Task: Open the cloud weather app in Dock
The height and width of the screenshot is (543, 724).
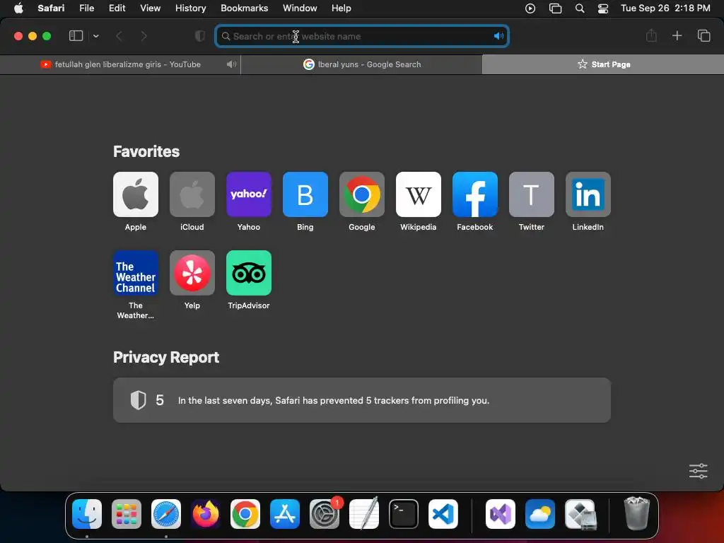Action: click(x=540, y=513)
